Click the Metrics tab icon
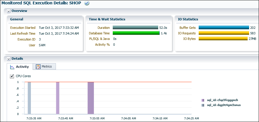The height and width of the screenshot is (122, 259). tap(38, 67)
